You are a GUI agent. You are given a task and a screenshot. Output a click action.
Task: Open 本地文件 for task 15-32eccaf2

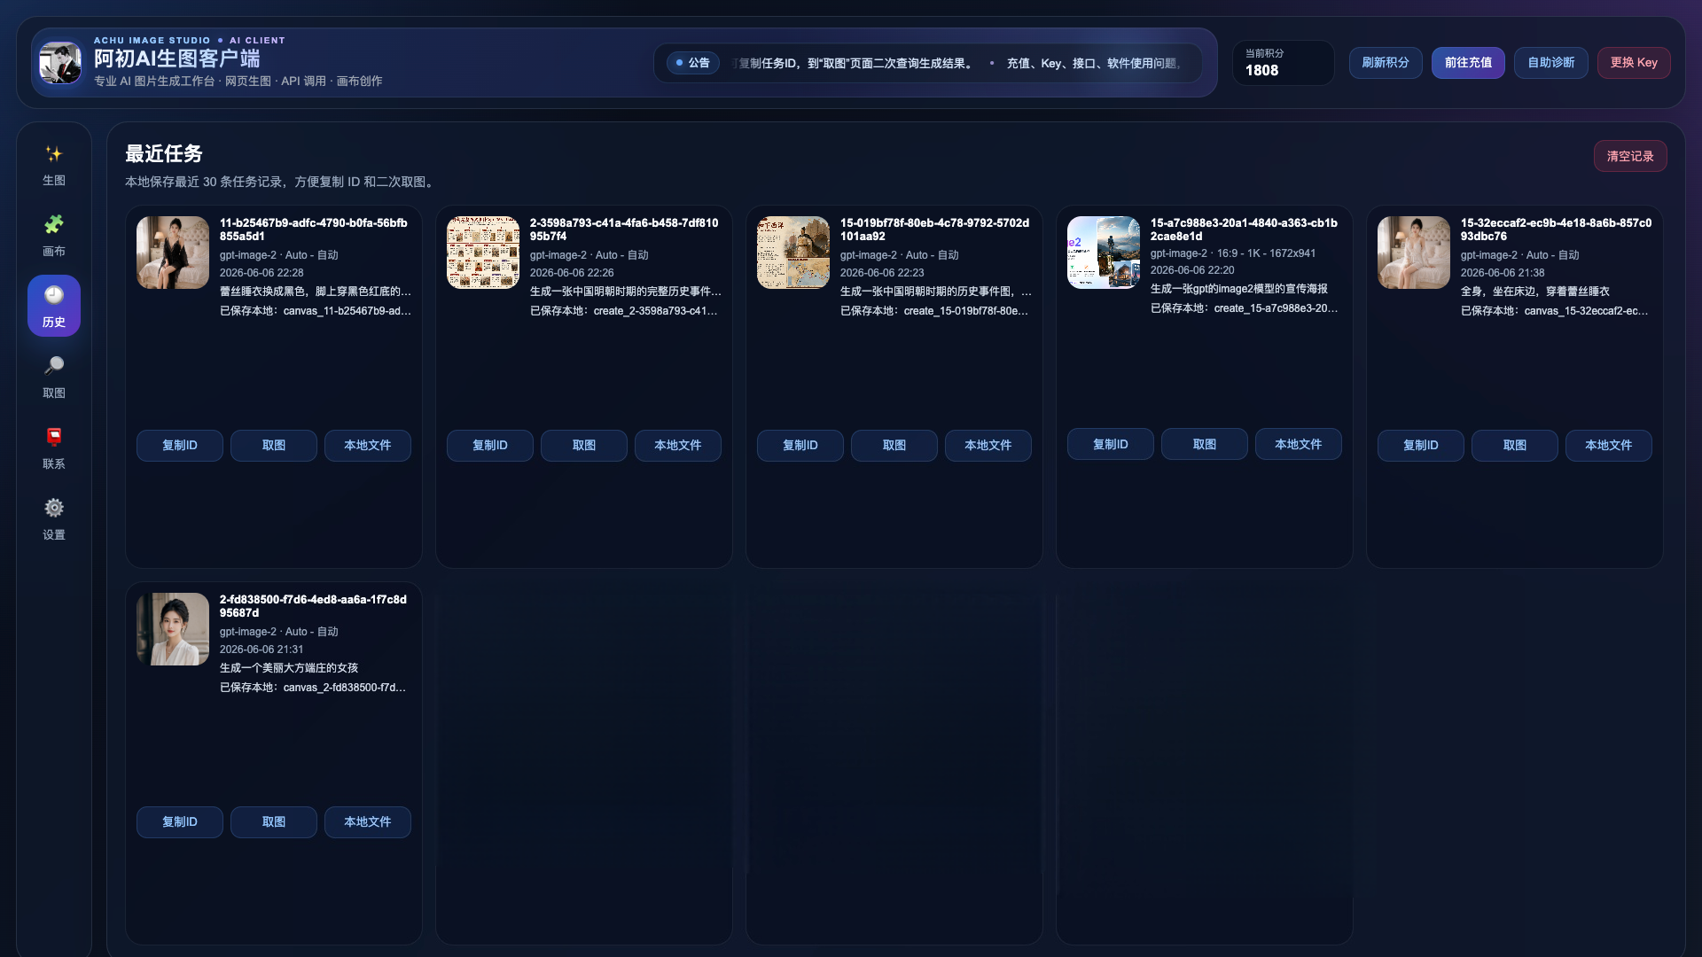coord(1609,446)
